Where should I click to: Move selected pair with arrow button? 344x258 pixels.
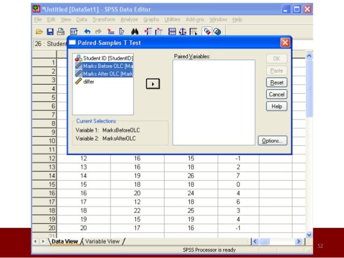(x=153, y=83)
